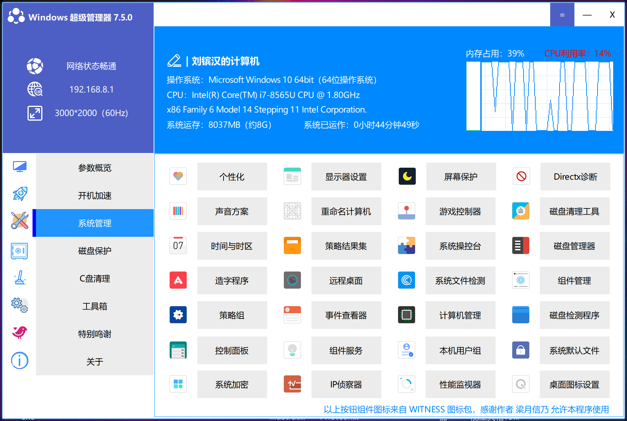Screen dimensions: 627x421
Task: Click the user profile icon beside 本机用户组
Action: click(x=407, y=350)
